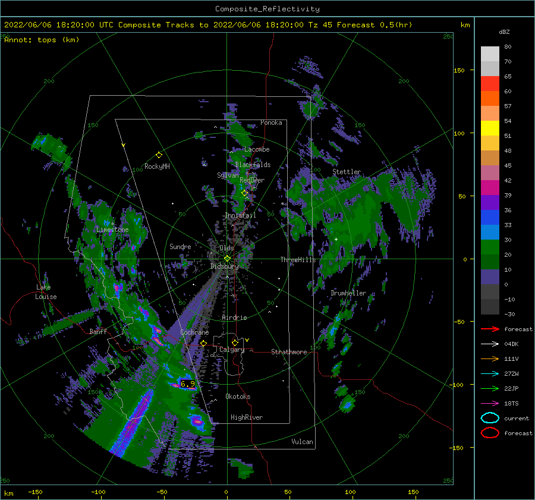Click the Sylvan label on the map
Screen dimensions: 535x500
click(x=228, y=175)
